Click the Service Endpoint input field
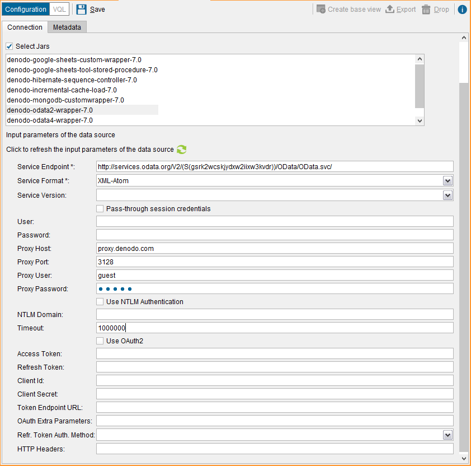 (275, 167)
